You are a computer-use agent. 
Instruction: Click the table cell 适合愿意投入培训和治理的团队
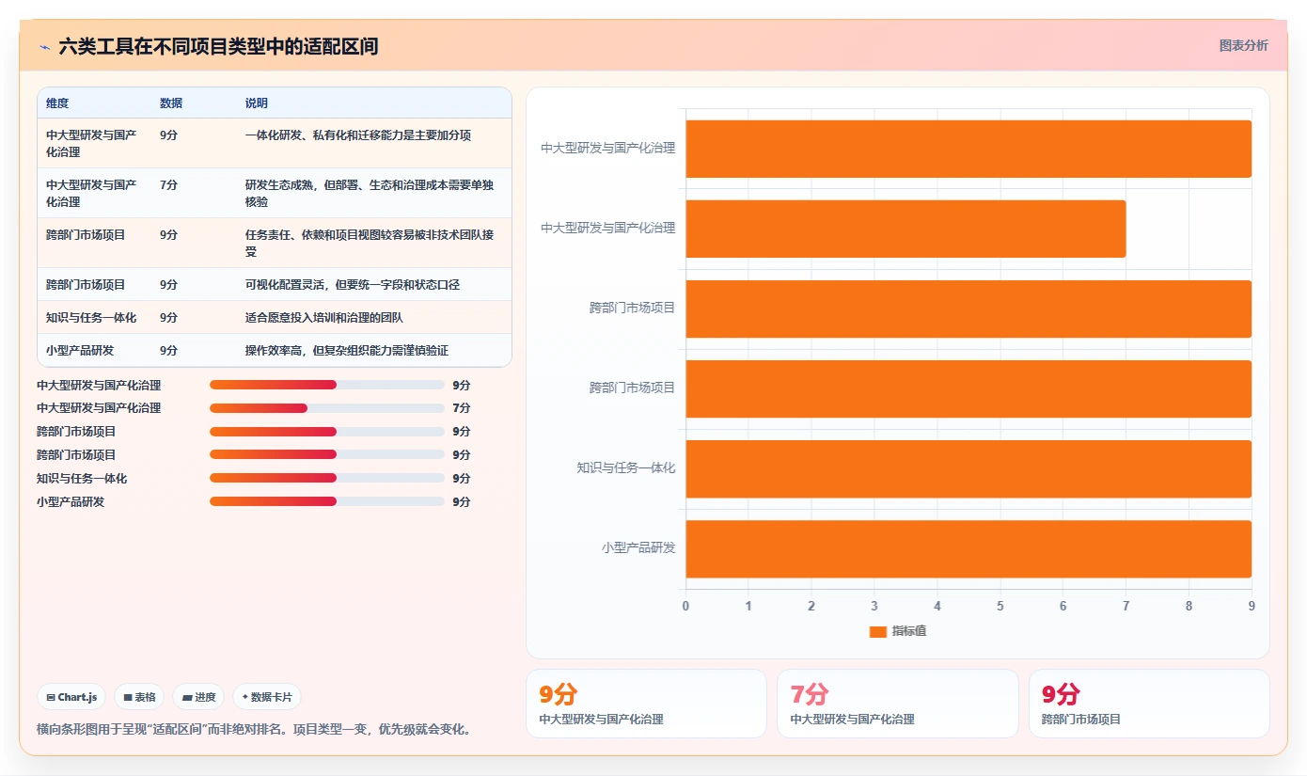tap(324, 317)
